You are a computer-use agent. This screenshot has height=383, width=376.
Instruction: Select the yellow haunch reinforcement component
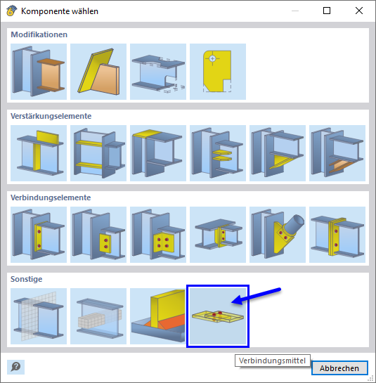point(278,153)
